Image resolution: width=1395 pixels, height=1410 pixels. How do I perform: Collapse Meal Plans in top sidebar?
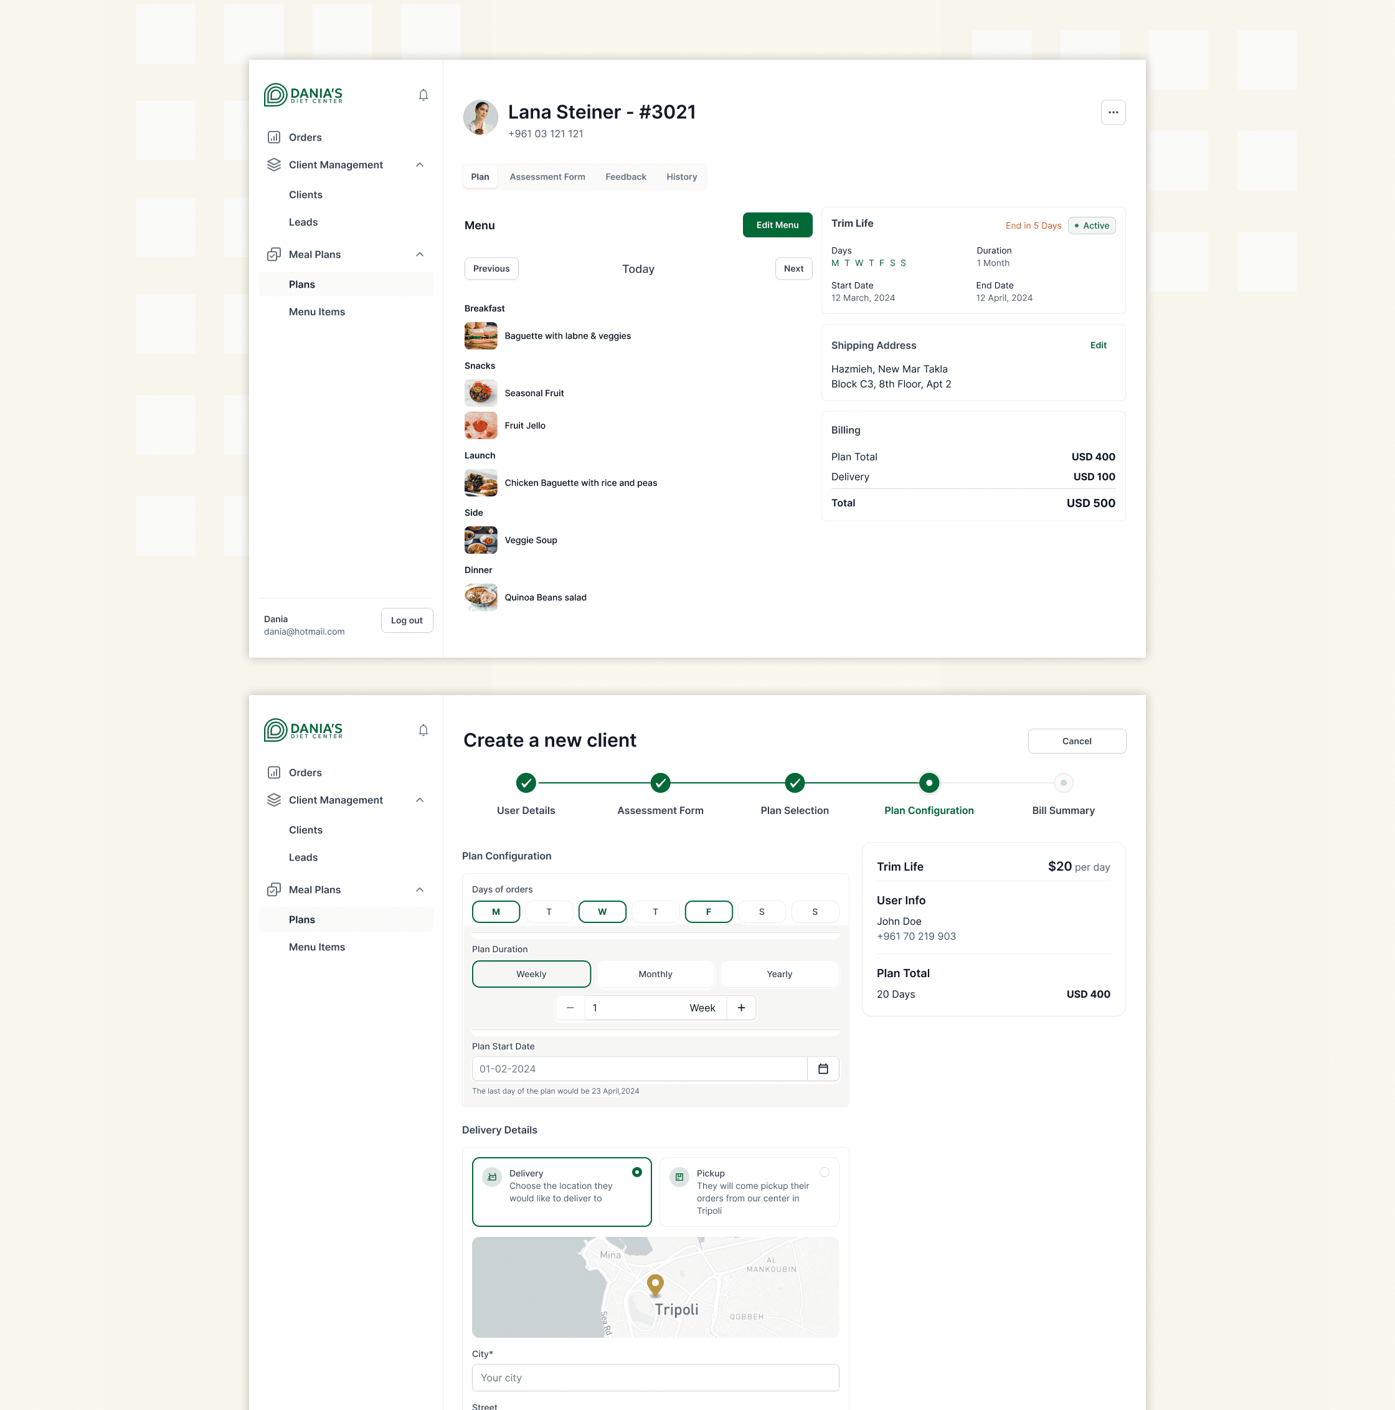(x=420, y=255)
